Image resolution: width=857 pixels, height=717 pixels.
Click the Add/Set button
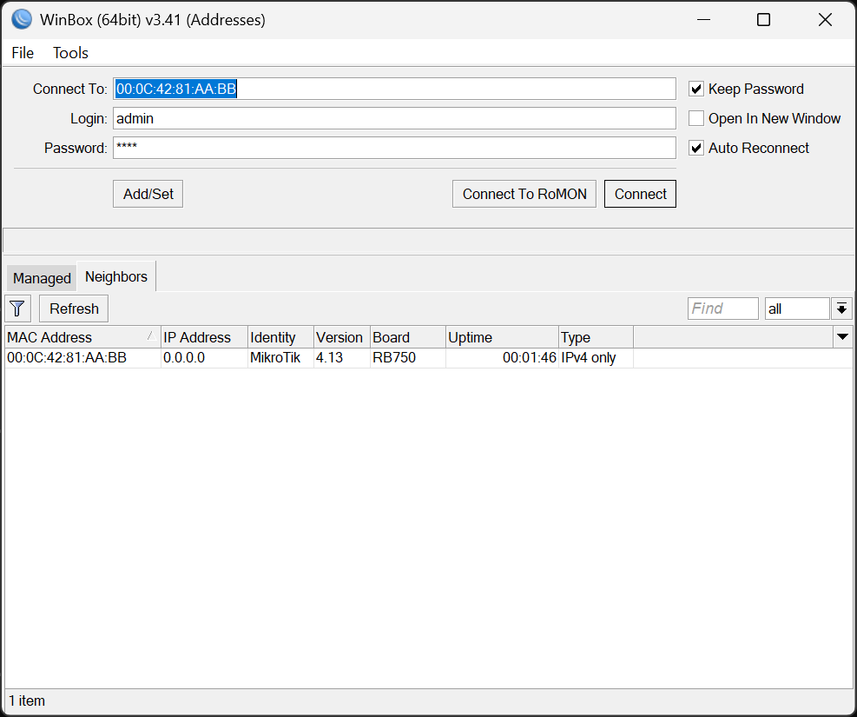(x=147, y=193)
